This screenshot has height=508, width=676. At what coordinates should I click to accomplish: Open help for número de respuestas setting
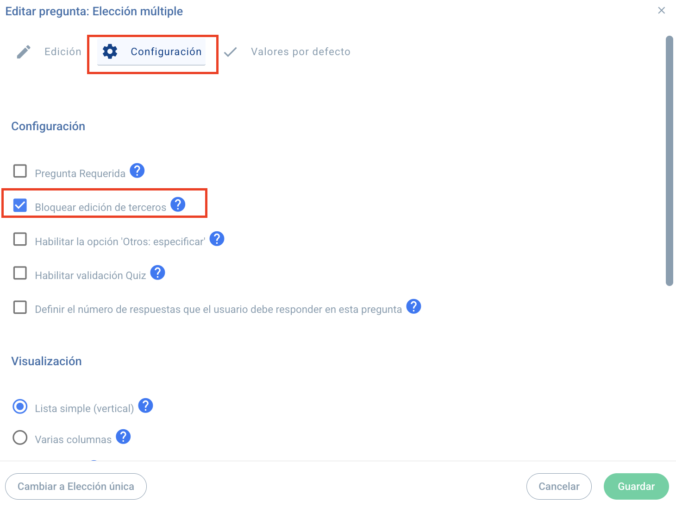tap(413, 307)
